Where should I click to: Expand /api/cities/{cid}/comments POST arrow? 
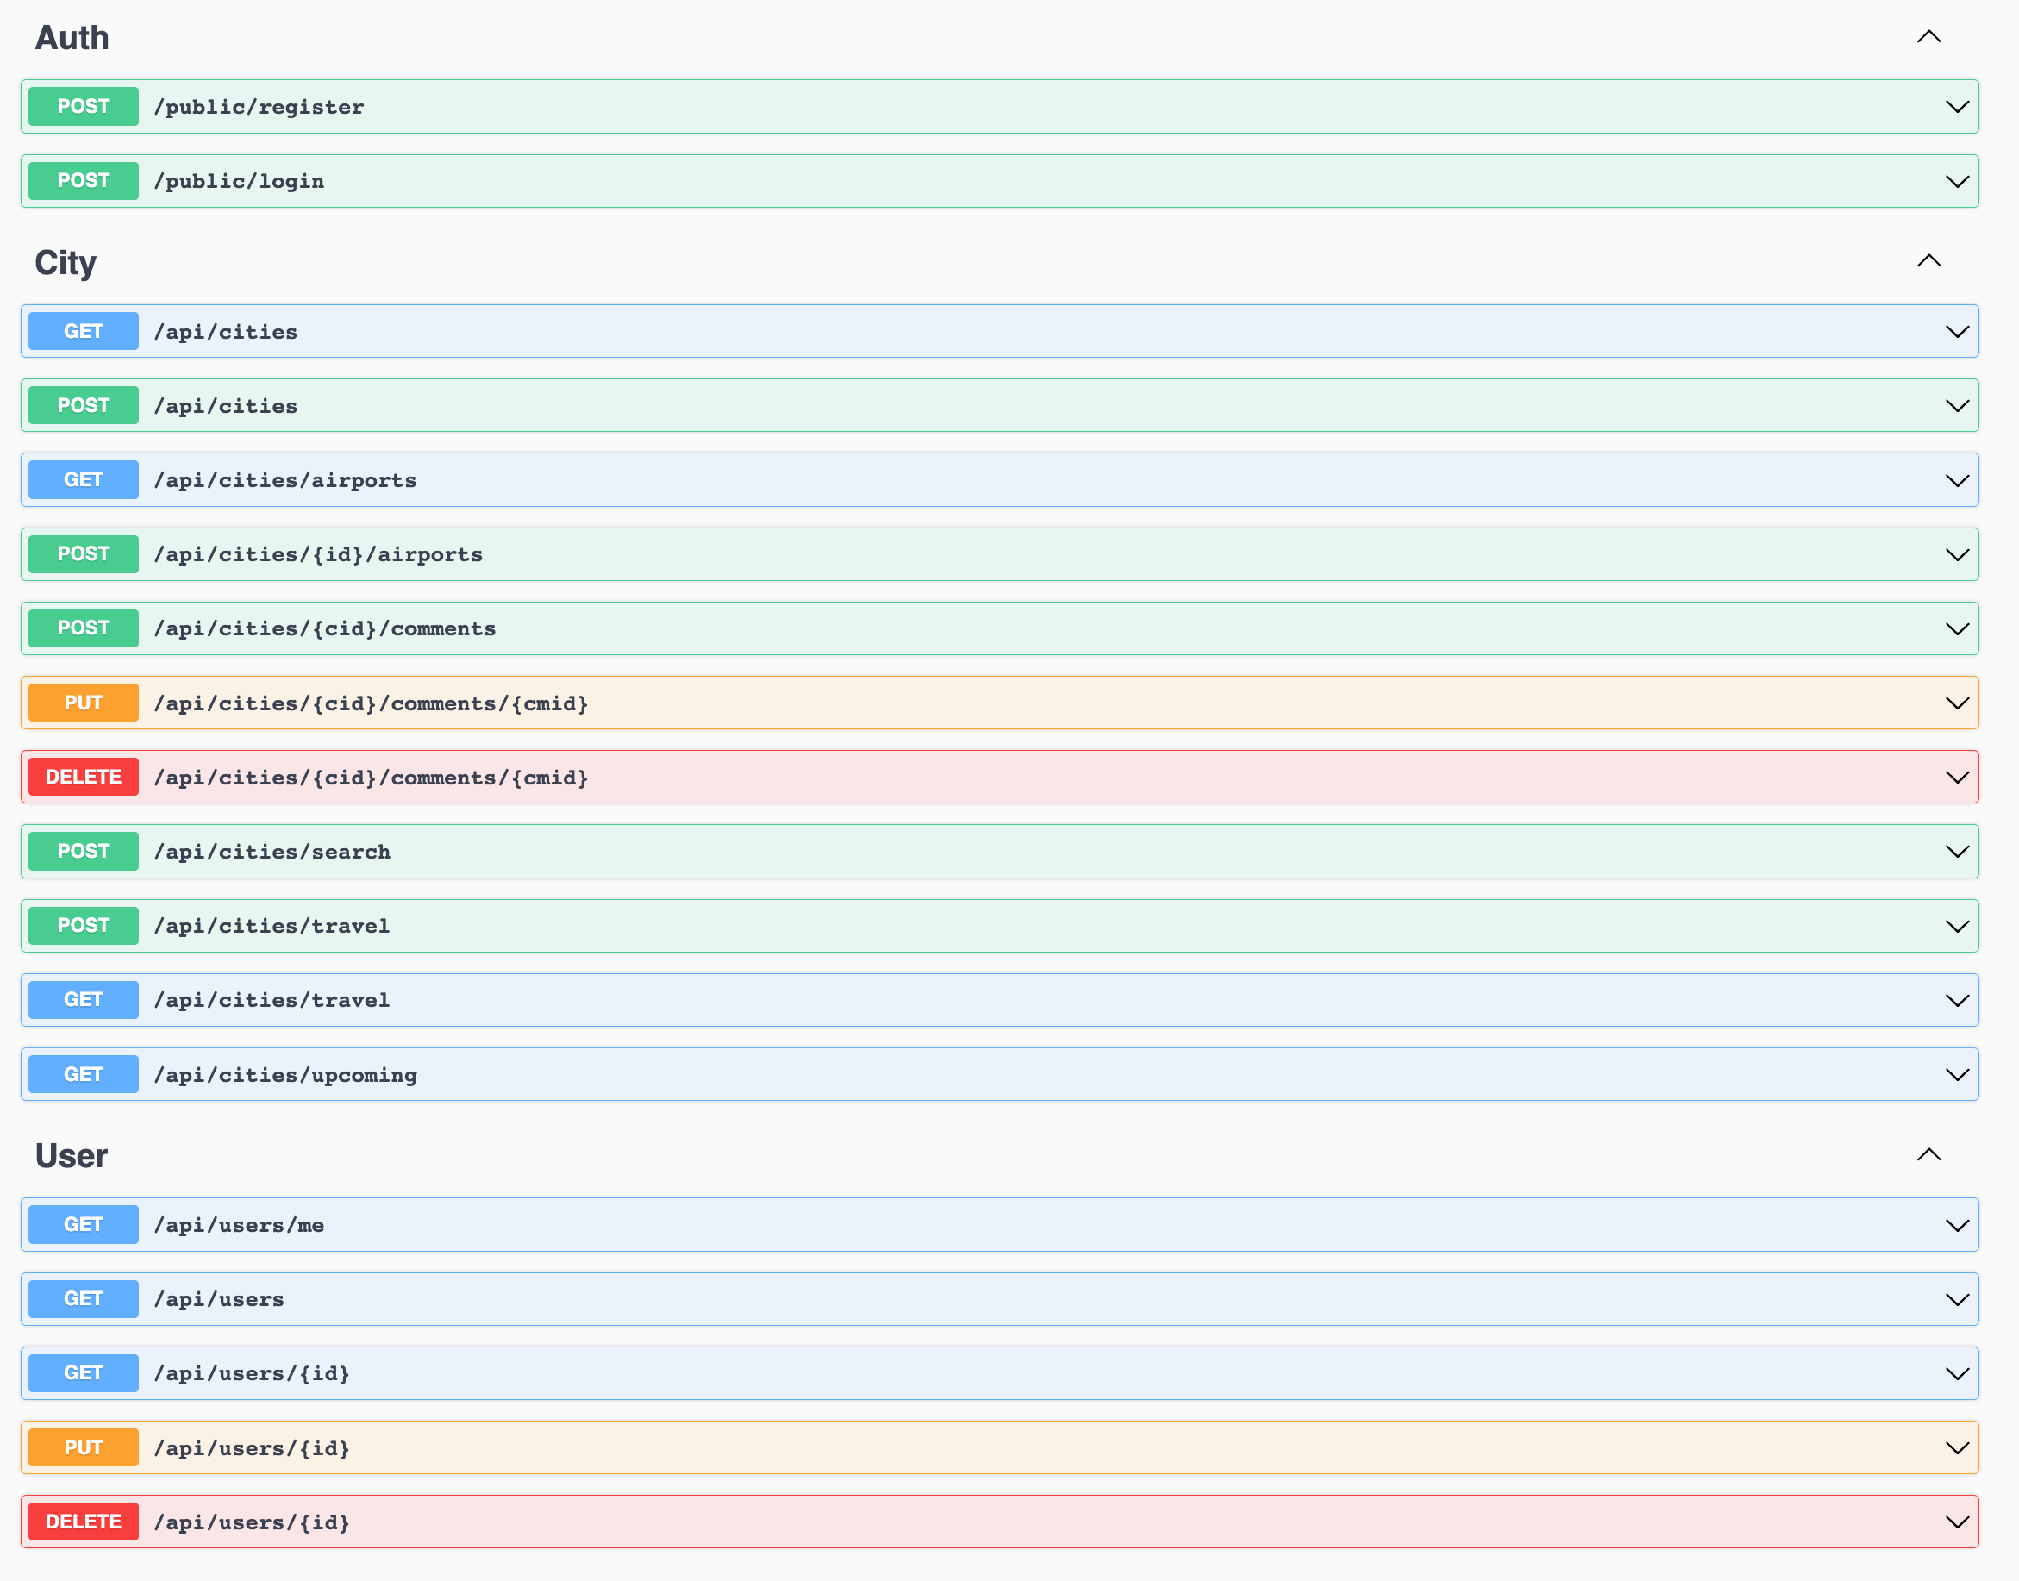(1956, 629)
